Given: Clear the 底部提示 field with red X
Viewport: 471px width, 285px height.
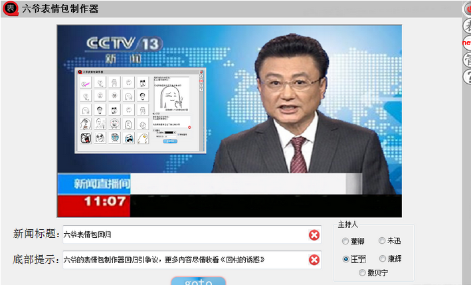Looking at the screenshot, I should tap(314, 260).
